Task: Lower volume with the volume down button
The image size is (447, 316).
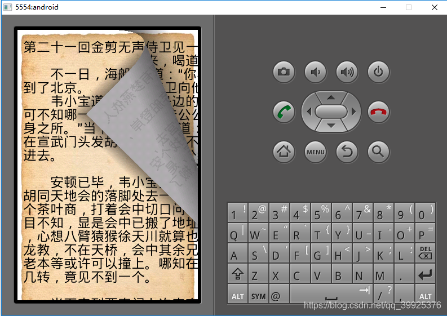Action: tap(315, 72)
